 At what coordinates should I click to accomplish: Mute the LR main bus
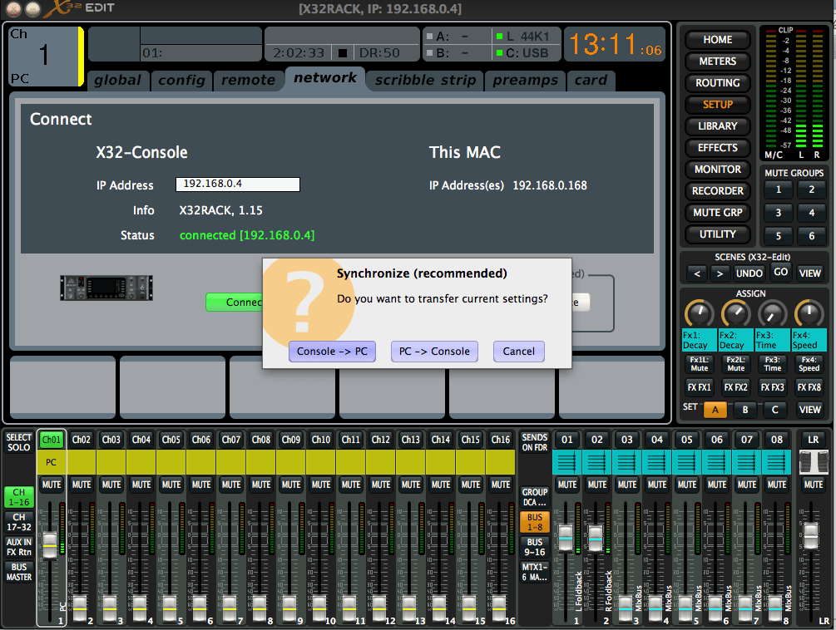point(813,485)
